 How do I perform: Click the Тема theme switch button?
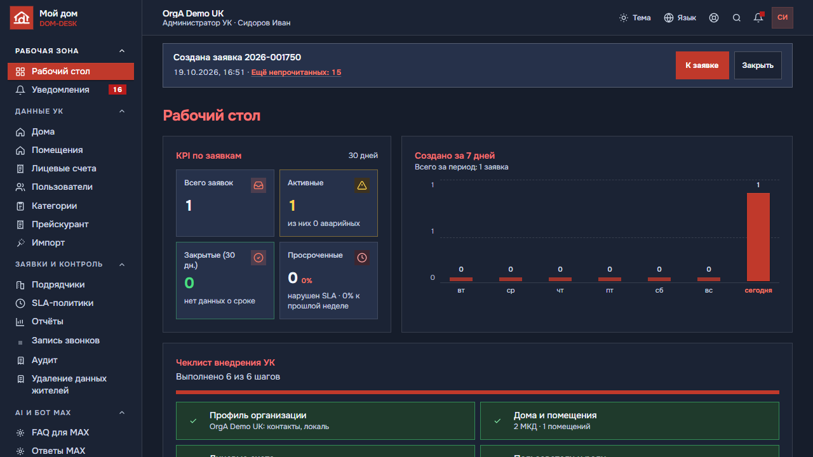pyautogui.click(x=635, y=18)
